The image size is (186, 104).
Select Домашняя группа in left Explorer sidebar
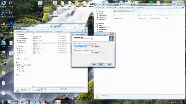[23, 59]
